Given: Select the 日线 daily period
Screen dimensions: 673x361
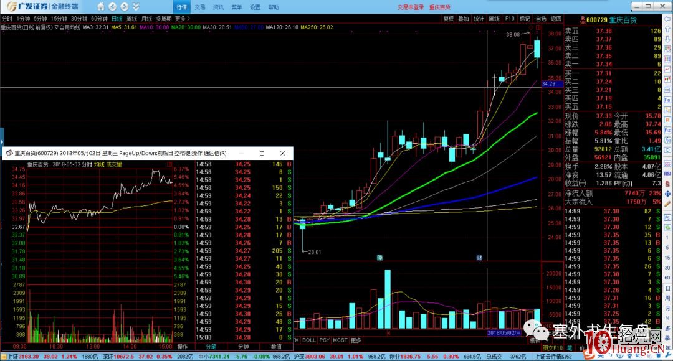Looking at the screenshot, I should (x=117, y=19).
